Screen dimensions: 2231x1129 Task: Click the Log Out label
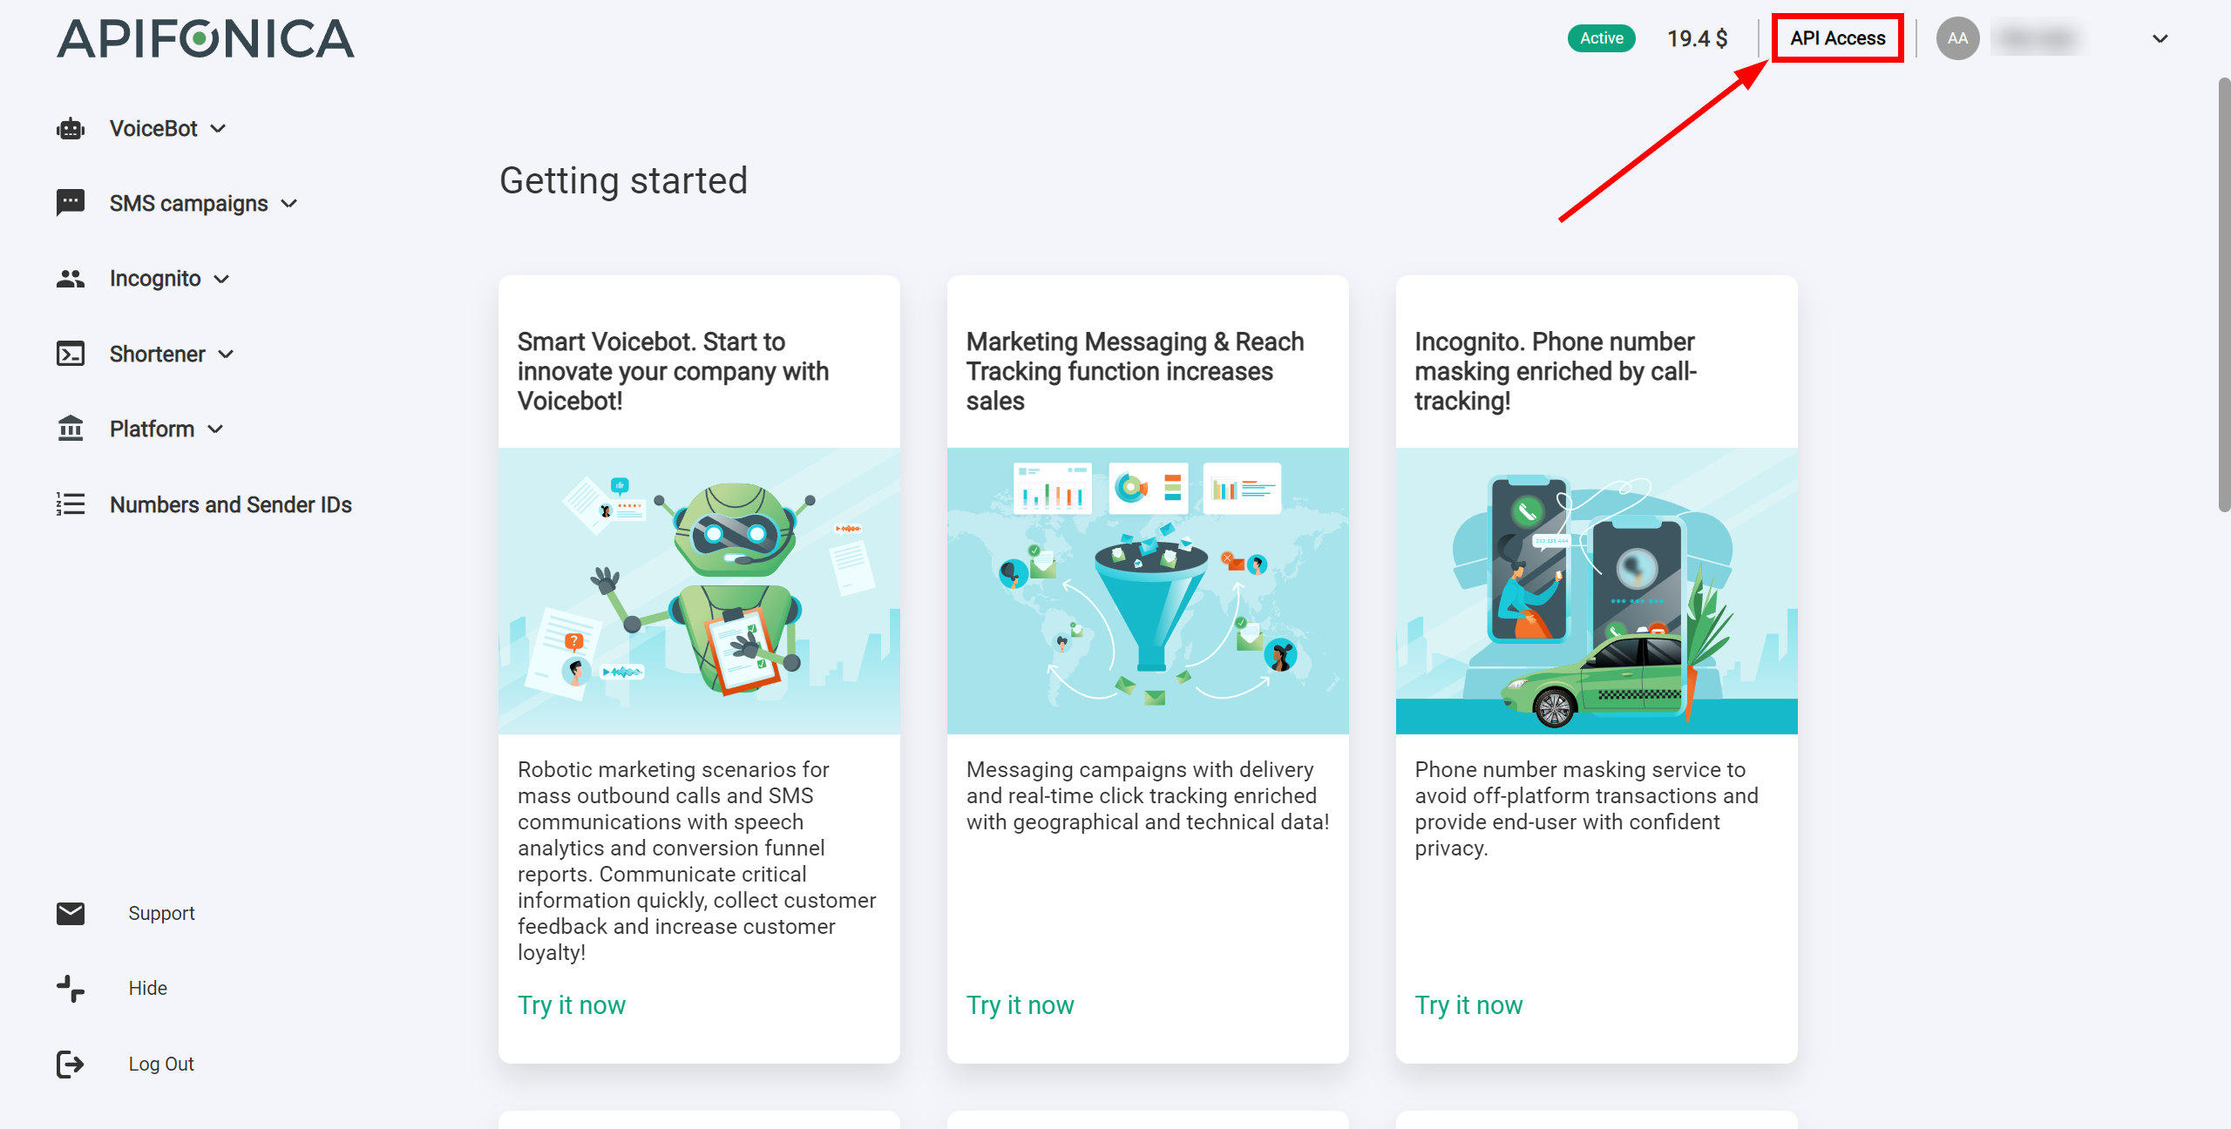click(161, 1064)
